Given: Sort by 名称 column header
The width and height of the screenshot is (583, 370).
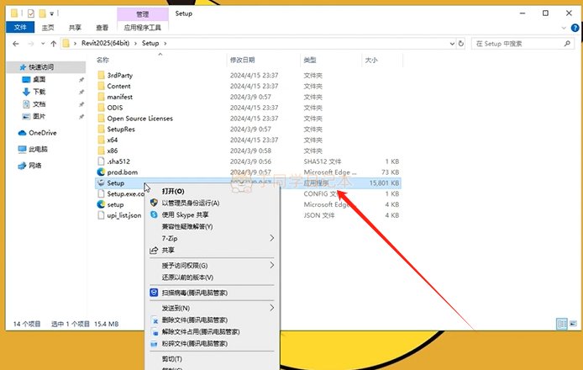Looking at the screenshot, I should tap(102, 60).
